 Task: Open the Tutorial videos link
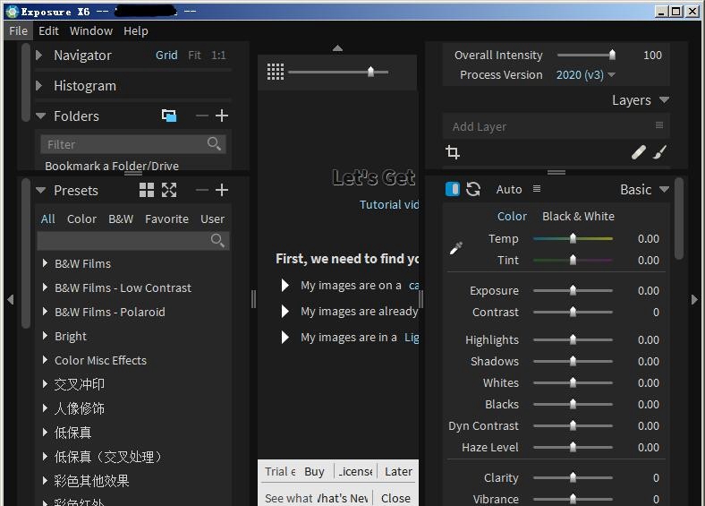(389, 204)
